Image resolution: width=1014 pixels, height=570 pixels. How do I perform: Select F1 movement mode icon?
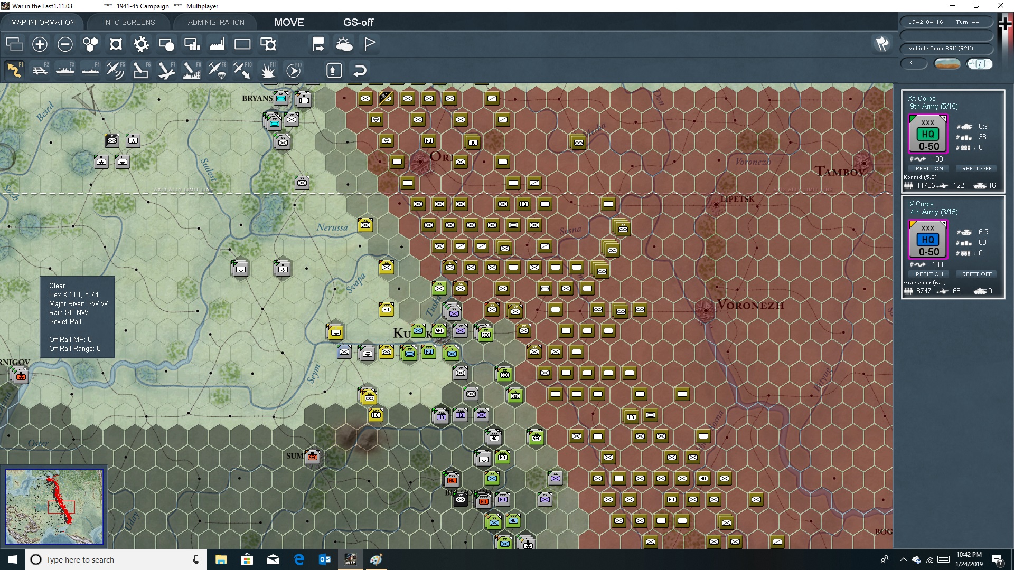(x=14, y=70)
